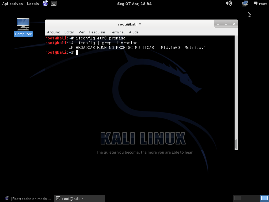Click the chat bubble icon beside root
The height and width of the screenshot is (202, 269).
(x=256, y=3)
